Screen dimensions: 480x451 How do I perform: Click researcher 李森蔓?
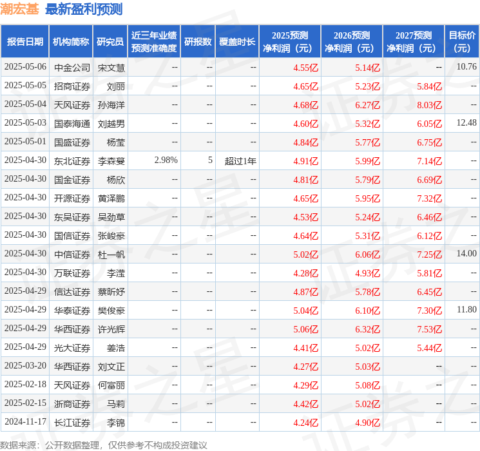pos(111,160)
